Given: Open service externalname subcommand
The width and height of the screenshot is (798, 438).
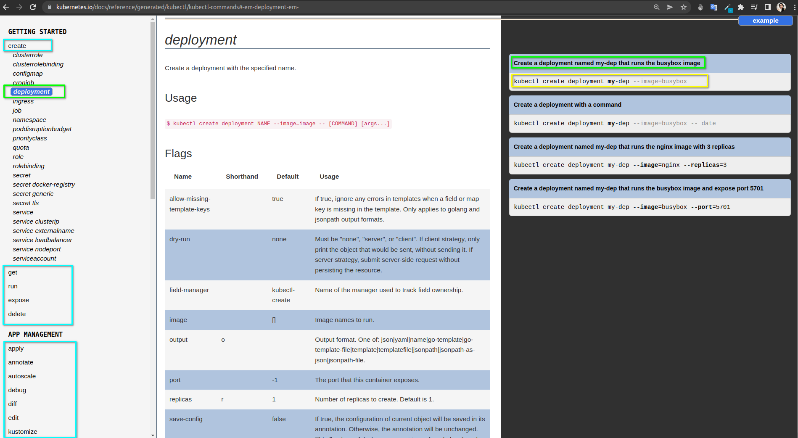Looking at the screenshot, I should coord(43,231).
